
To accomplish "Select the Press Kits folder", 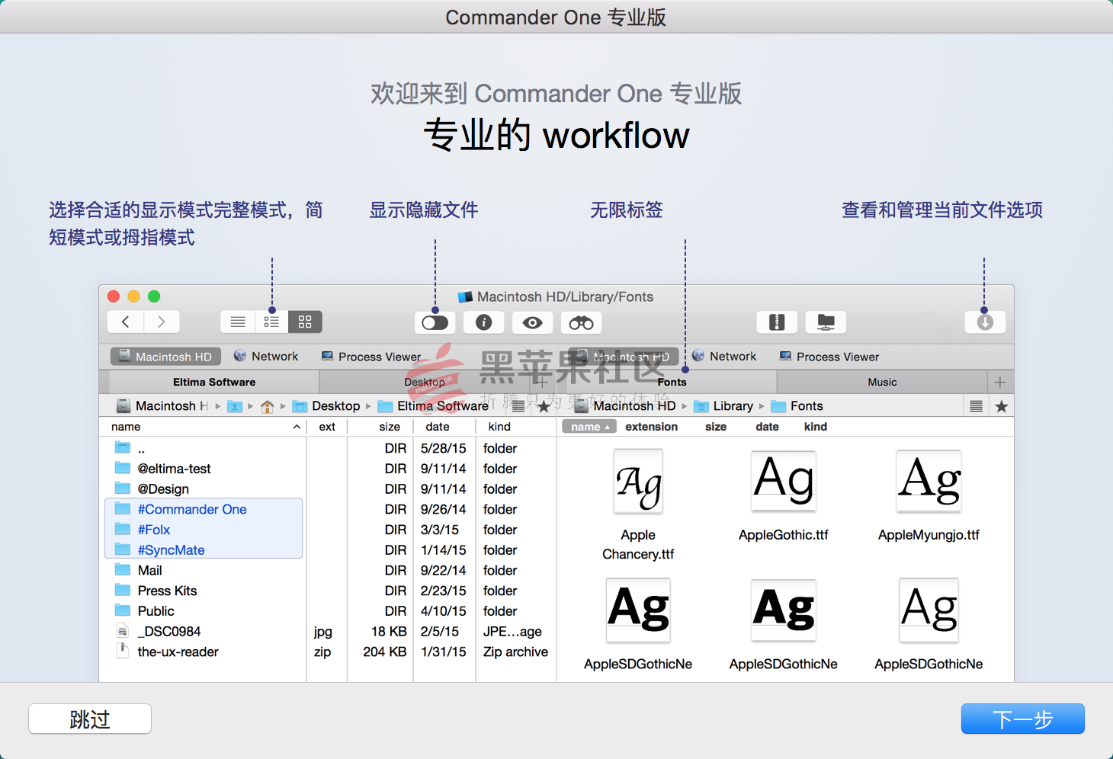I will (x=328, y=591).
